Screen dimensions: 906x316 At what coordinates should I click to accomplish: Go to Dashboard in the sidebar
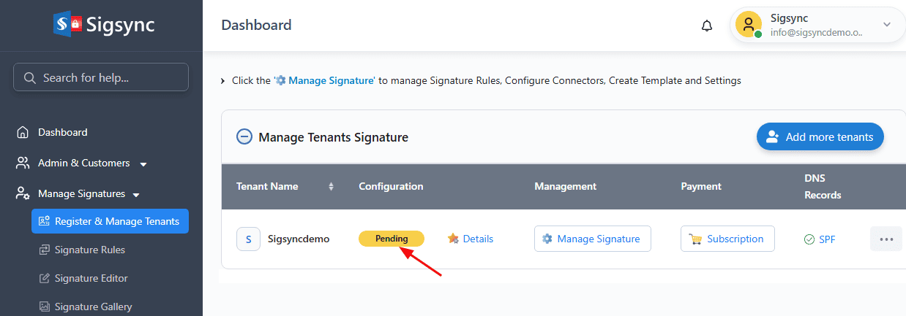tap(62, 132)
